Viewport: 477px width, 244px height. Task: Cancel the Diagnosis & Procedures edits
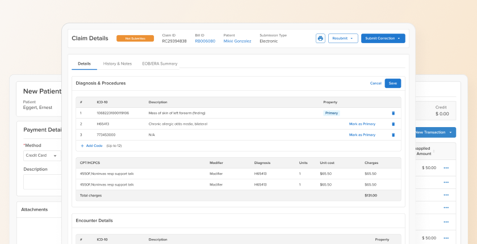click(x=375, y=83)
